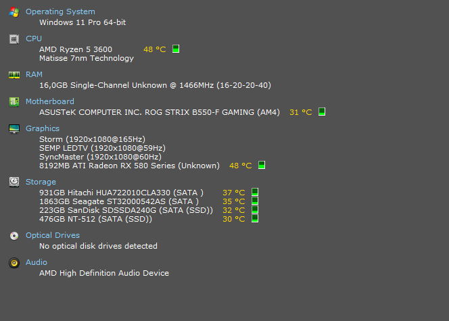Click the Storage hard drive icon
449x321 pixels.
(x=14, y=182)
